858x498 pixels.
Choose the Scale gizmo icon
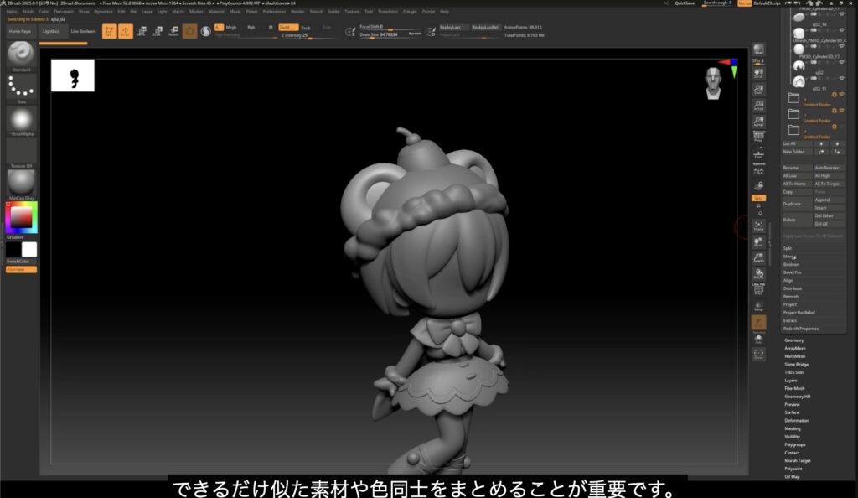pos(157,31)
